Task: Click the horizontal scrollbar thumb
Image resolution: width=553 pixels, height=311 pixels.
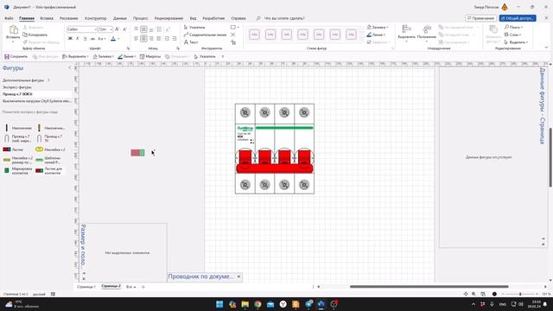Action: click(429, 287)
